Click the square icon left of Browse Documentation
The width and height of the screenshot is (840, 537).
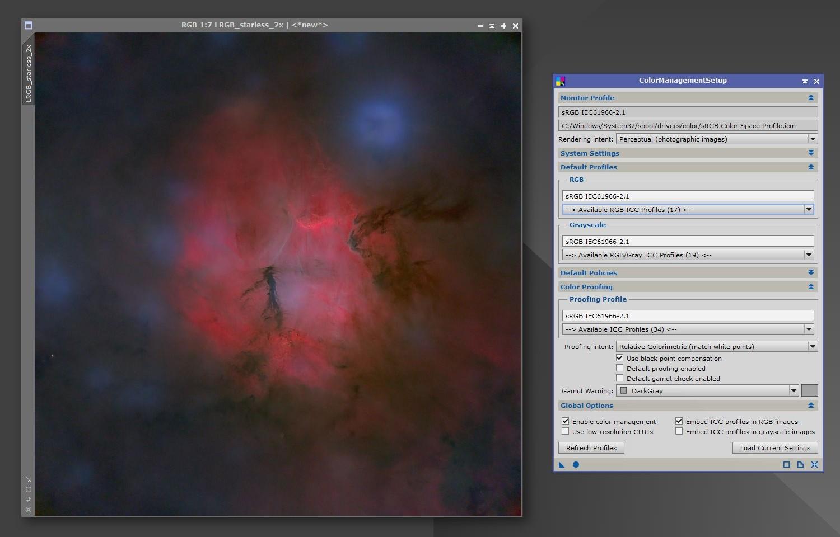(x=786, y=464)
